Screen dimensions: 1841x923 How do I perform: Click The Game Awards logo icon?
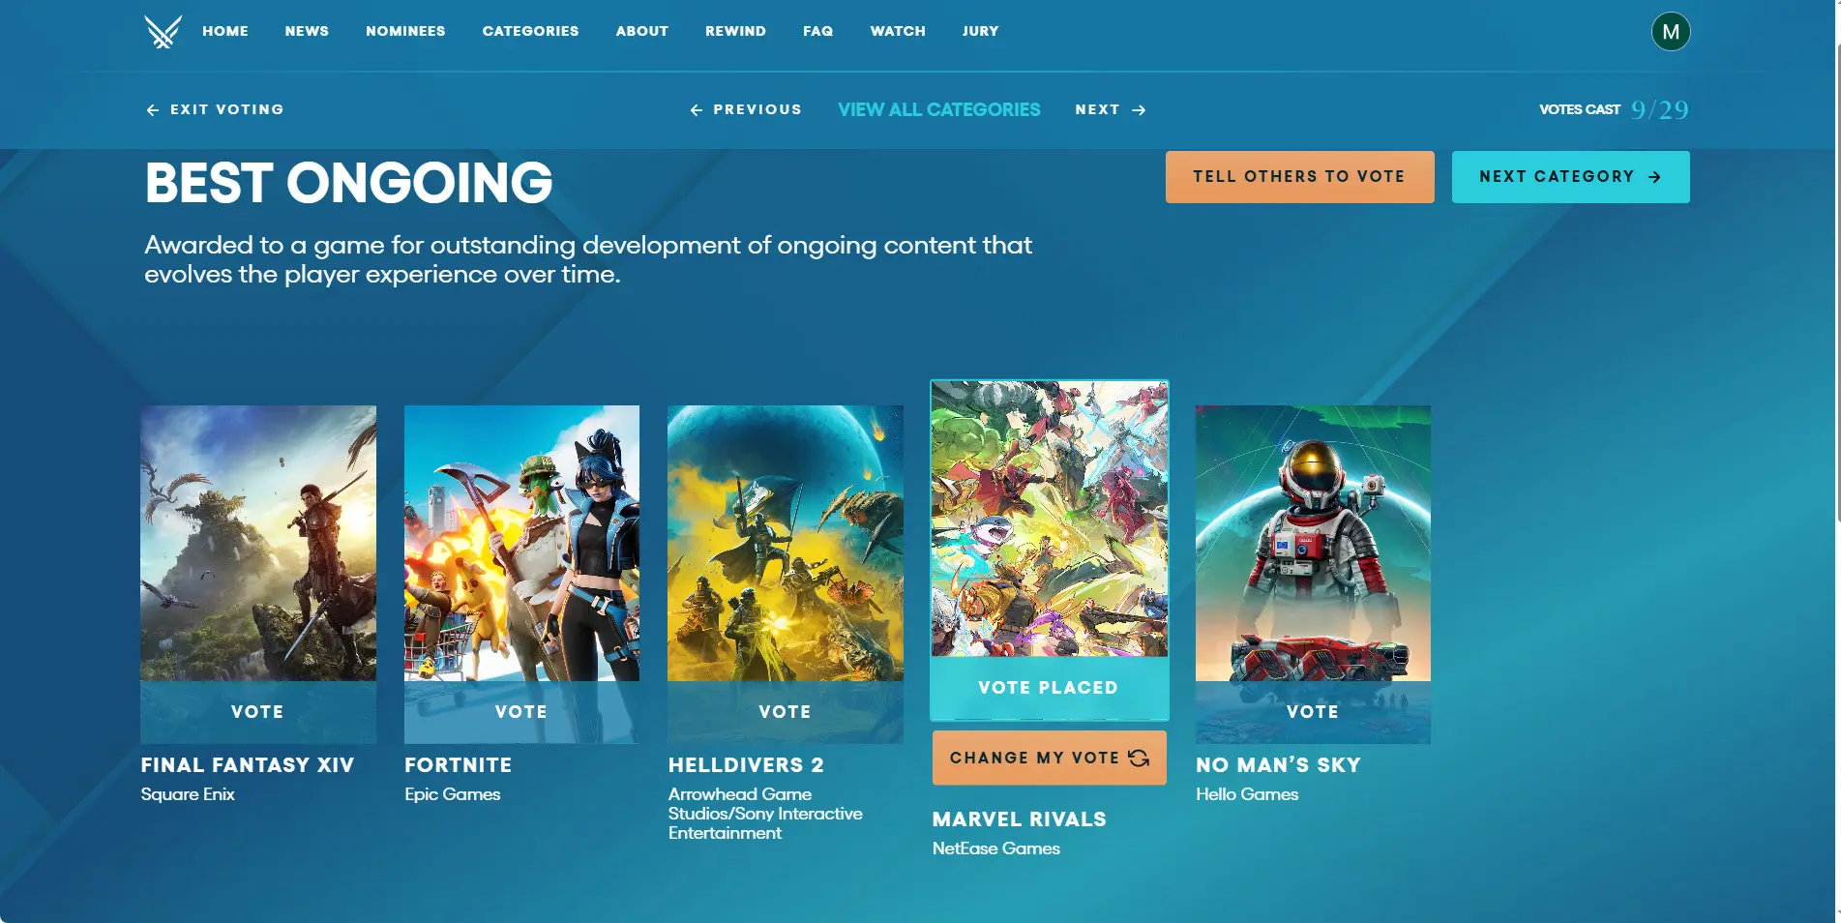coord(163,32)
